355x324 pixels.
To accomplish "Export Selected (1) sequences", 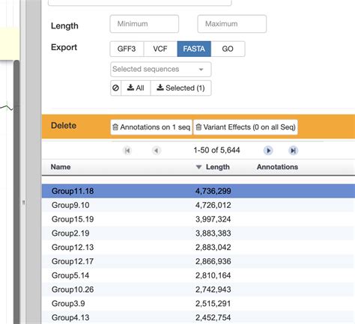I will click(x=180, y=88).
